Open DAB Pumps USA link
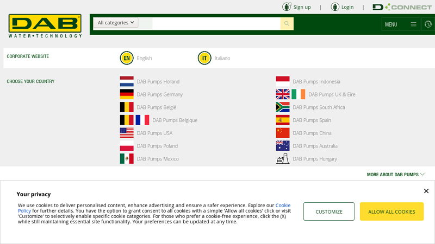435x244 pixels. click(x=154, y=133)
